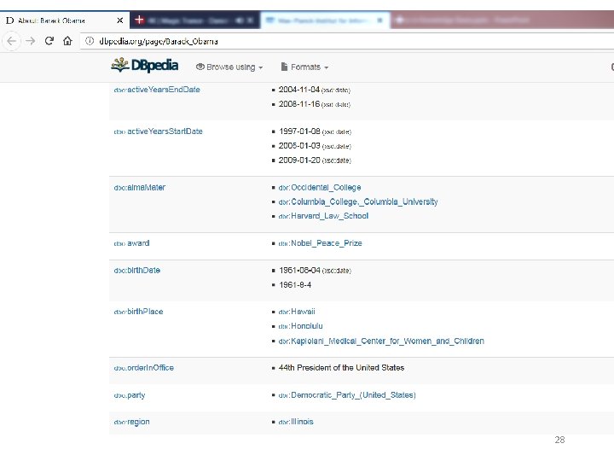The height and width of the screenshot is (461, 614).
Task: Follow the dbr:Harvard_Law_School link
Action: point(323,216)
